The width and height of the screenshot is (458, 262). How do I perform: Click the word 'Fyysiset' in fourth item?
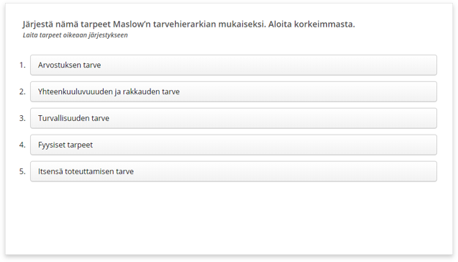[x=53, y=145]
